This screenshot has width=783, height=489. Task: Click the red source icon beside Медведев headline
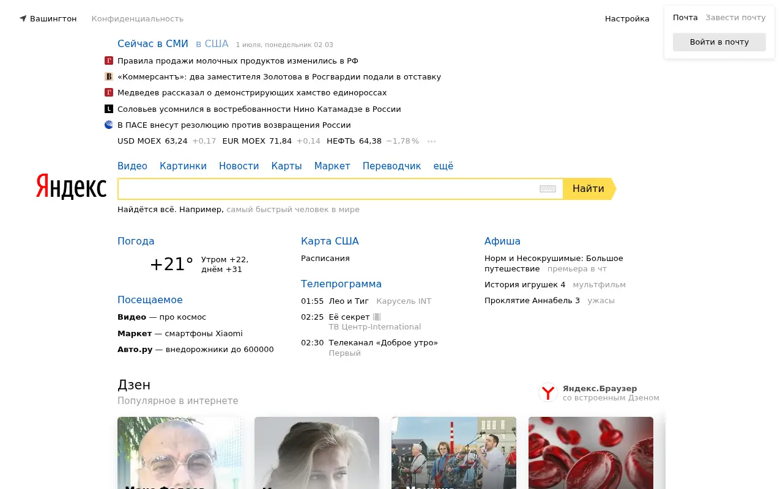[x=109, y=92]
